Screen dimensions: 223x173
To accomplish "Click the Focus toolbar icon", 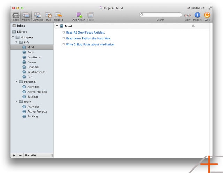I will (x=91, y=15).
